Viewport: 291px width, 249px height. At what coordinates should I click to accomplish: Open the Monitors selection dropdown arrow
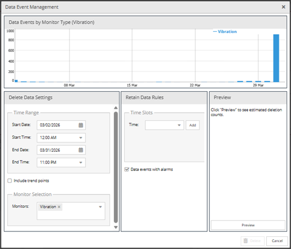[x=100, y=207]
